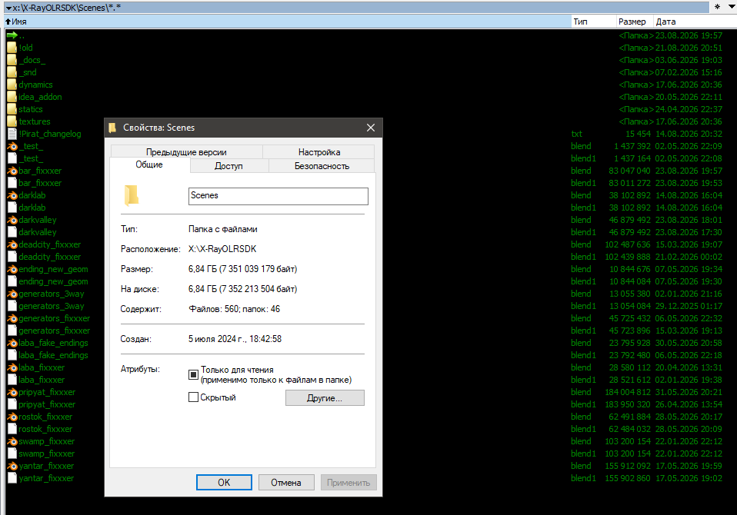Click the location text 'X:\X-RayOLRSDK'
This screenshot has width=737, height=515.
click(222, 249)
